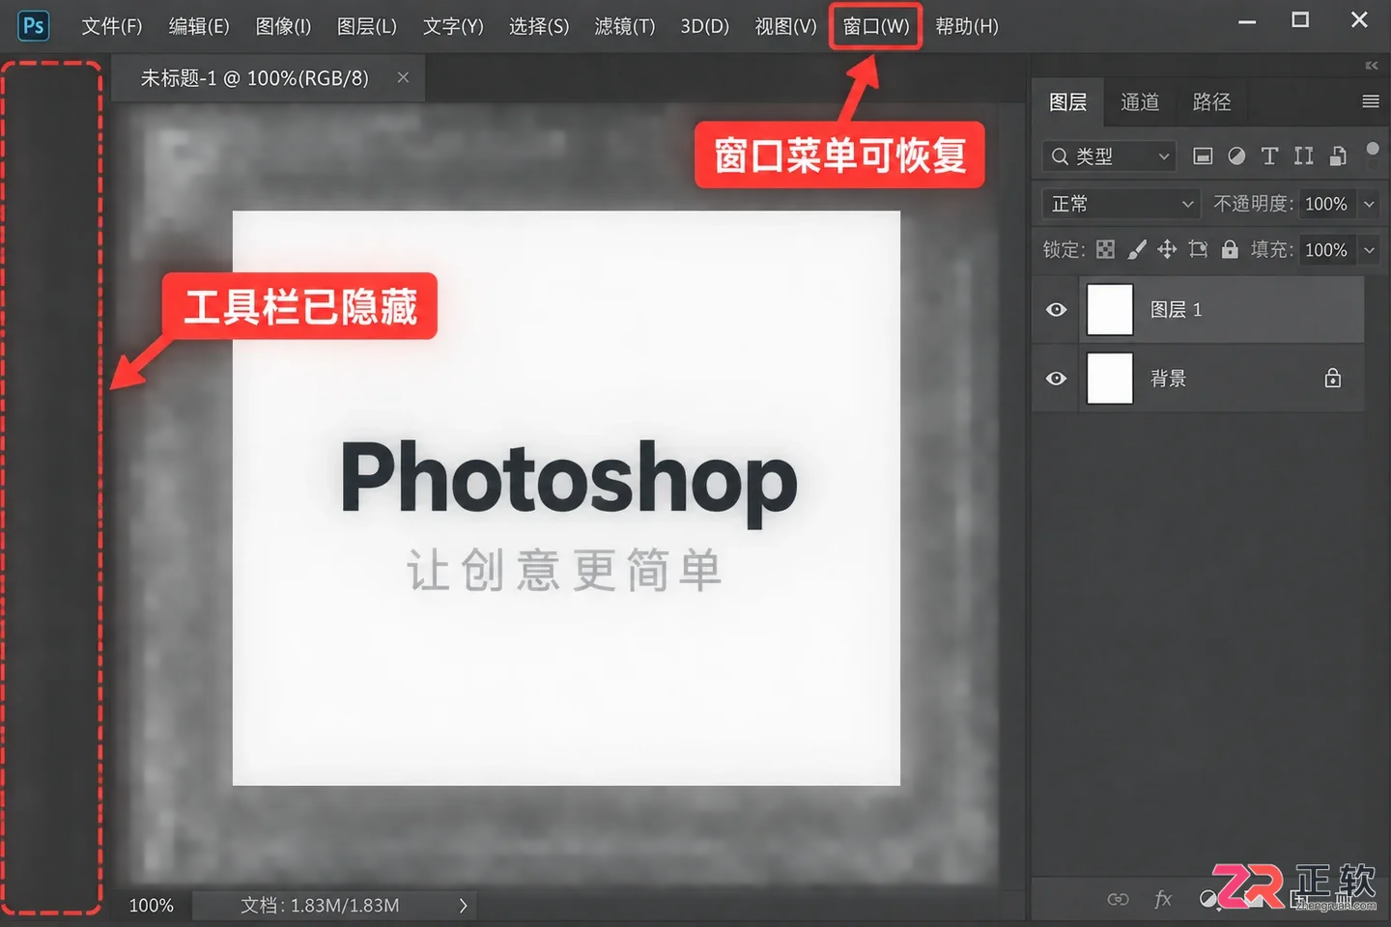This screenshot has width=1391, height=927.
Task: Open the 文字(Y) menu
Action: click(453, 26)
